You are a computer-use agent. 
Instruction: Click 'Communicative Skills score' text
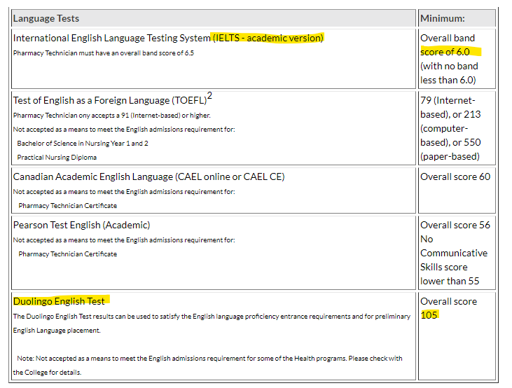click(x=454, y=261)
